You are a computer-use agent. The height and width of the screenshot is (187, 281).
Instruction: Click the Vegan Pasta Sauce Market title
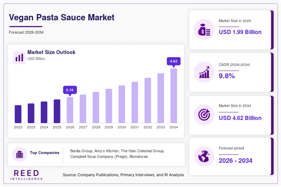[x=62, y=17]
